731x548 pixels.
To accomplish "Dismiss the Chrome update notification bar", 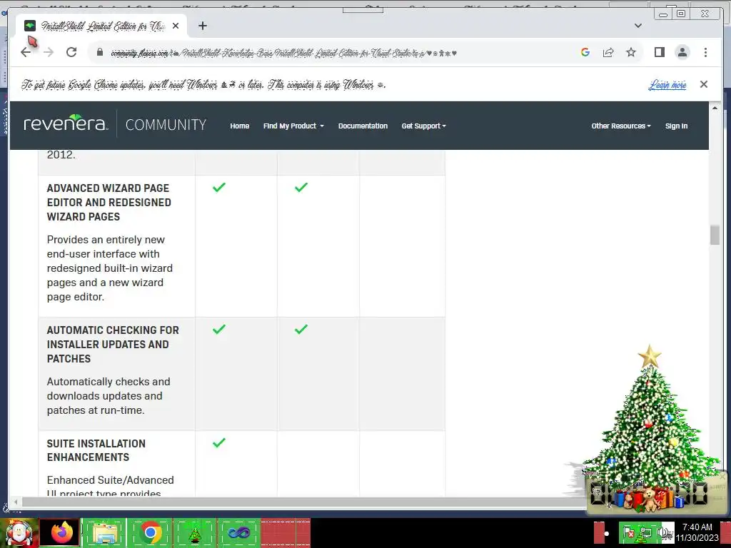I will [x=704, y=84].
